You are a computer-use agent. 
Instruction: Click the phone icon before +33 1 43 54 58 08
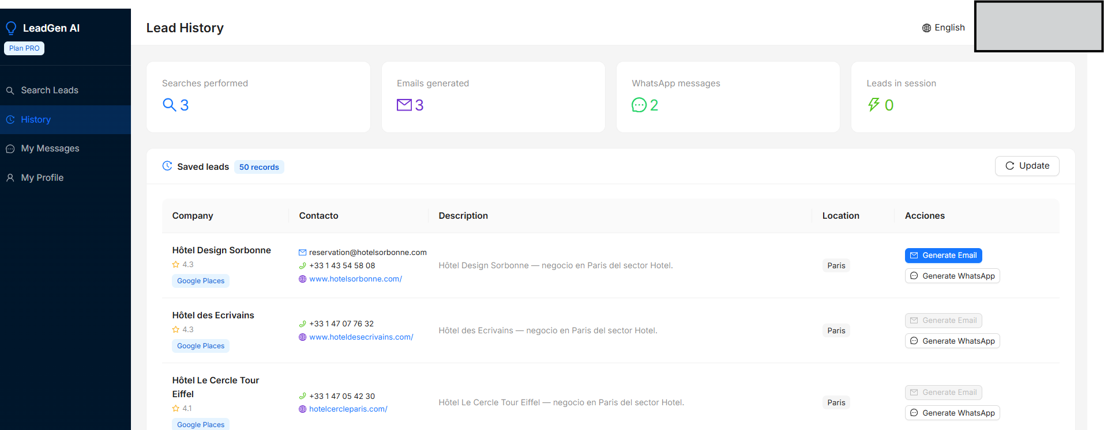coord(302,266)
